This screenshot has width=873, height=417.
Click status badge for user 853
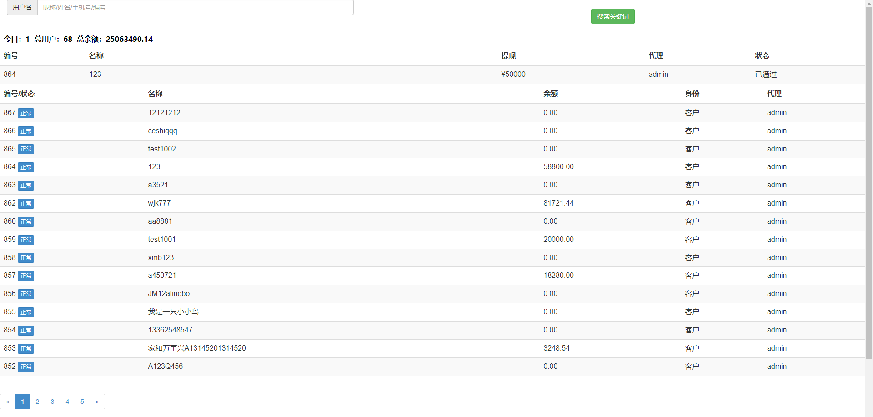26,349
